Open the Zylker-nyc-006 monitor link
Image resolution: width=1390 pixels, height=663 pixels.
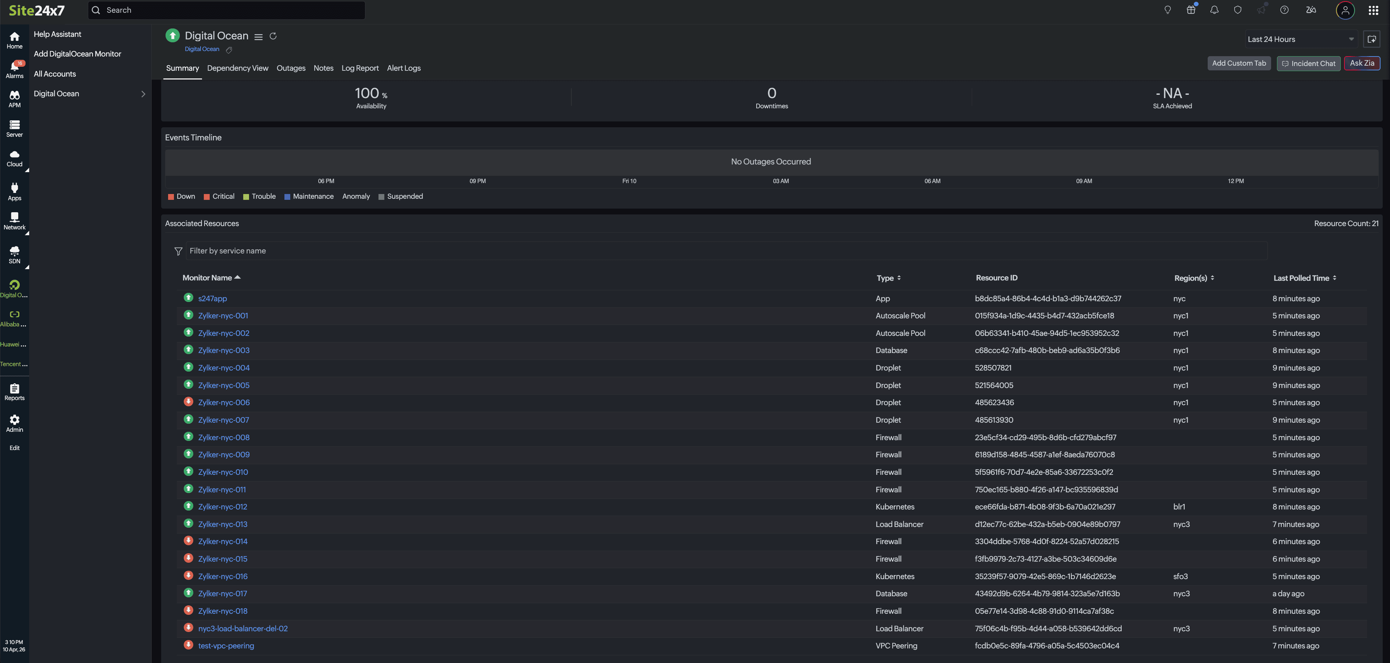click(x=224, y=403)
